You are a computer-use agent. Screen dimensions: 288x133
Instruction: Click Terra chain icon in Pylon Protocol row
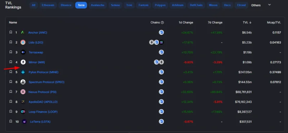point(161,72)
